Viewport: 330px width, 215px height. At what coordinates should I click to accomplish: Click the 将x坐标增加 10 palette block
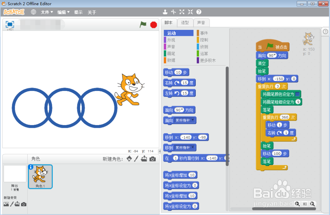point(180,175)
